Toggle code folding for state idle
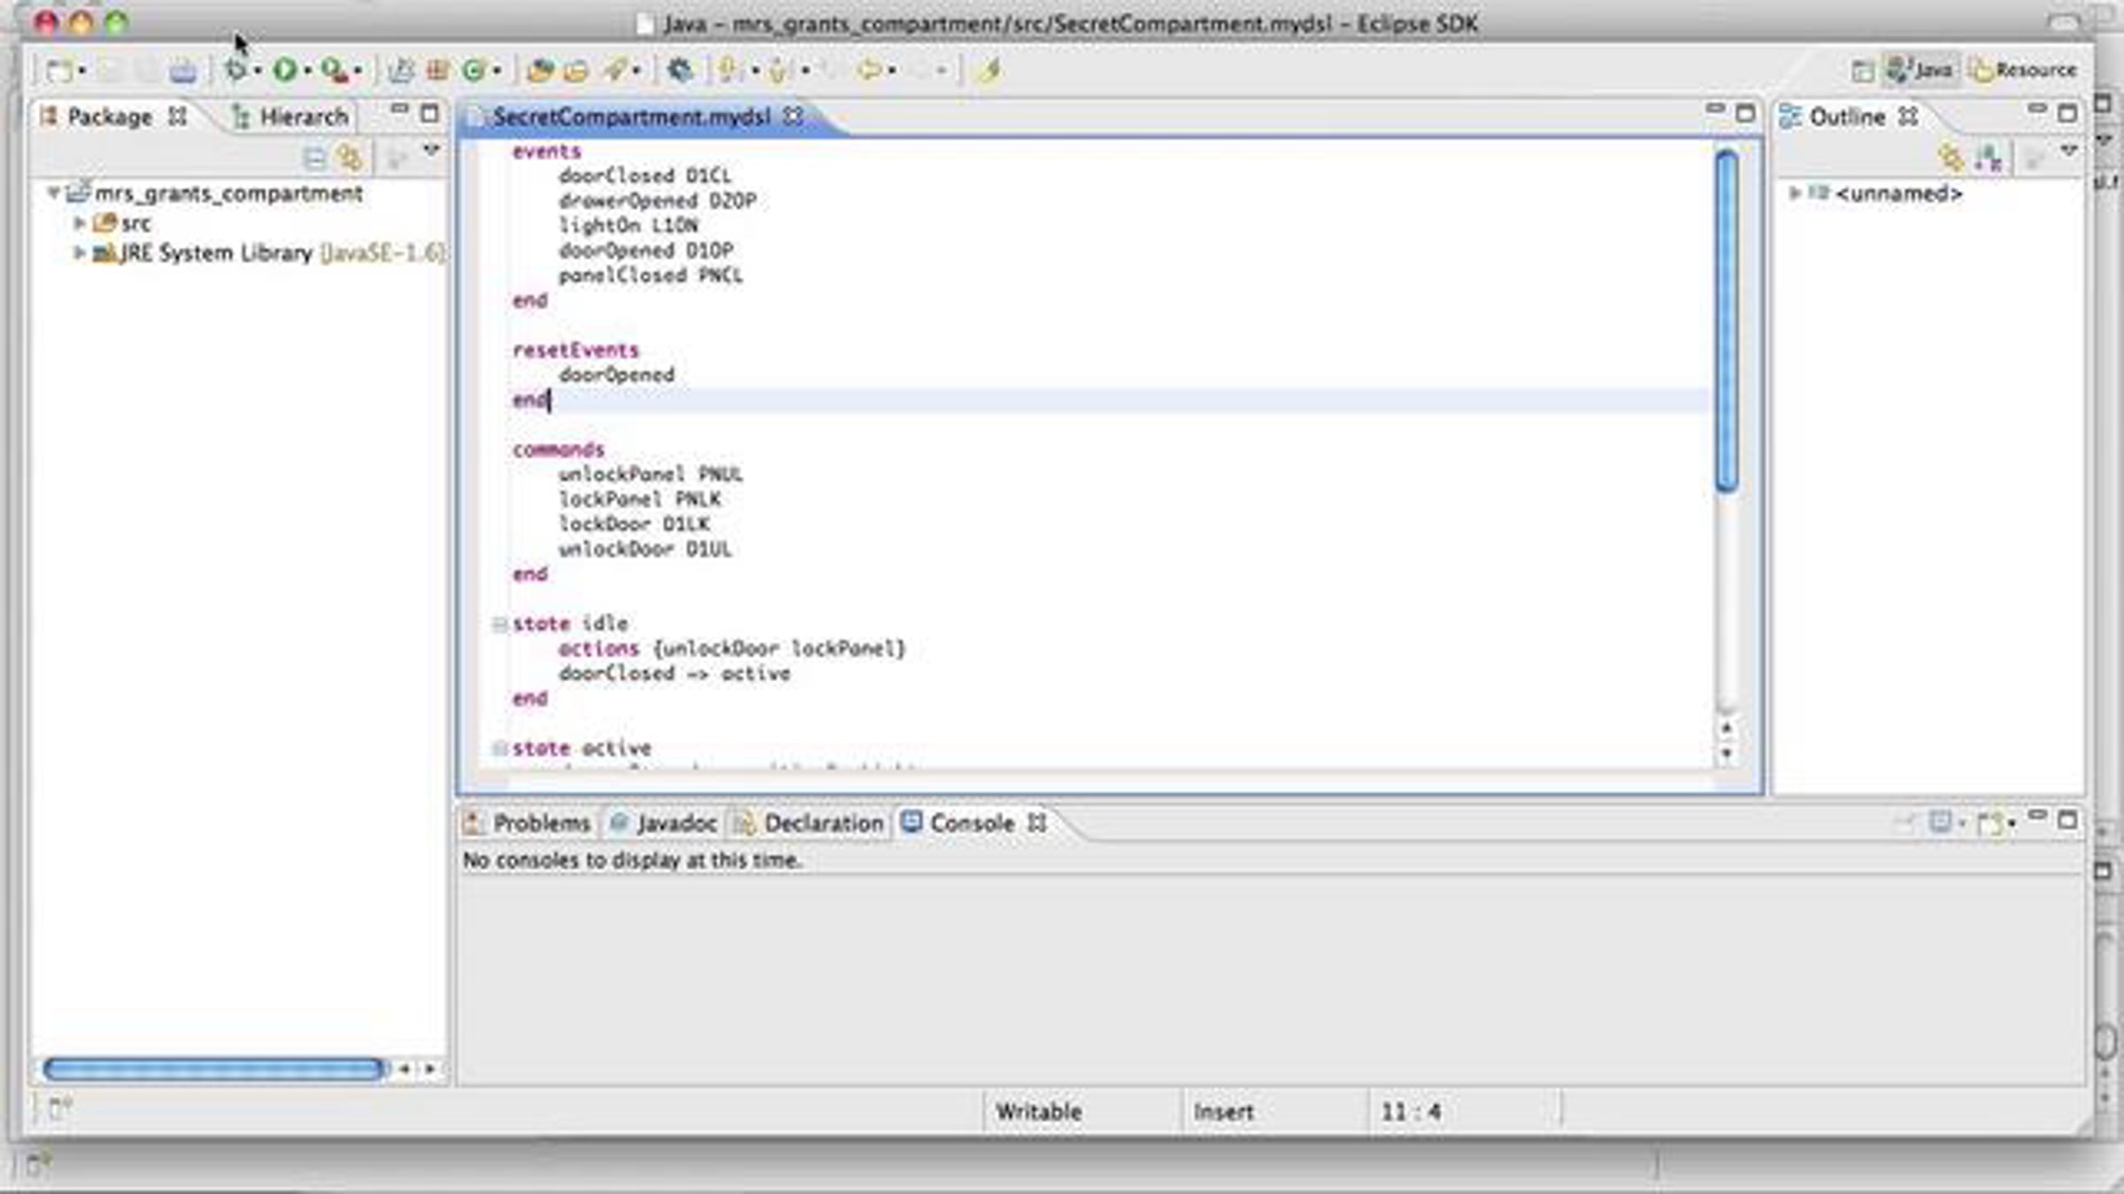2124x1194 pixels. [x=499, y=624]
